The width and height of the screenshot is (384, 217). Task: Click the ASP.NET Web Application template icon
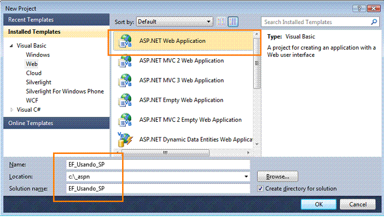coord(125,41)
